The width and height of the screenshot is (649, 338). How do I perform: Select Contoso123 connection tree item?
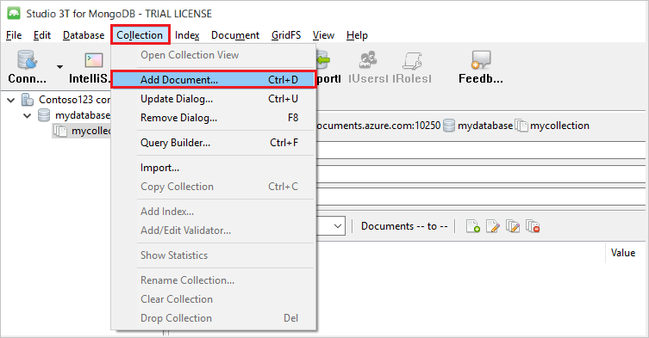[74, 100]
